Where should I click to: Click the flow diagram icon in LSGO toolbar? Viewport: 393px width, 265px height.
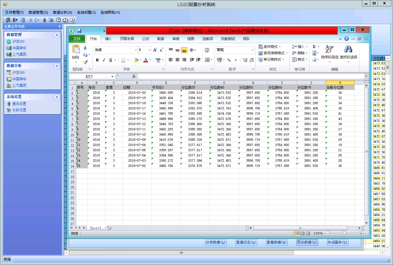[x=37, y=20]
